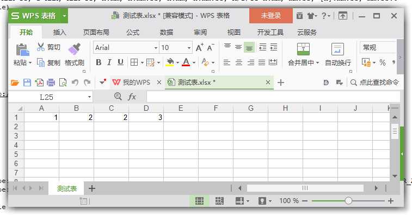This screenshot has height=215, width=412.
Task: Switch to the 页面布局 ribbon tab
Action: (96, 32)
